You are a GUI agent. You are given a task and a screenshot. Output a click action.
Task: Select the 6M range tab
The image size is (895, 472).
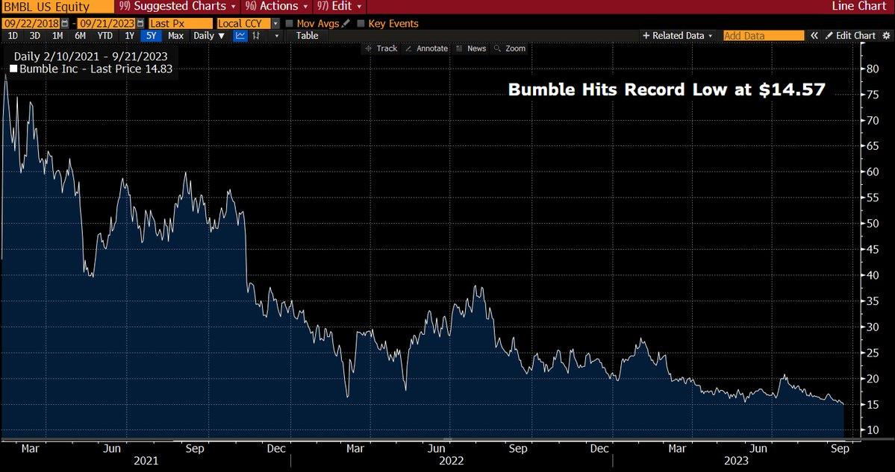(80, 35)
